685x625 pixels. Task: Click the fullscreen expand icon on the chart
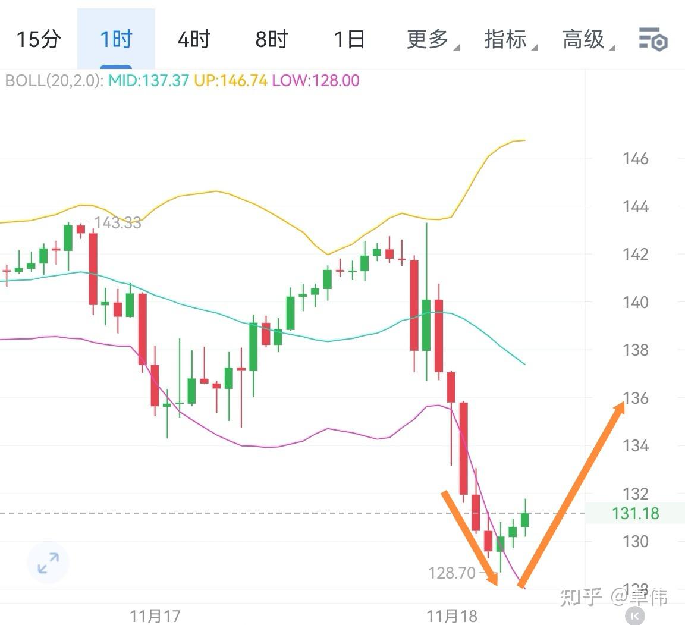[x=48, y=563]
